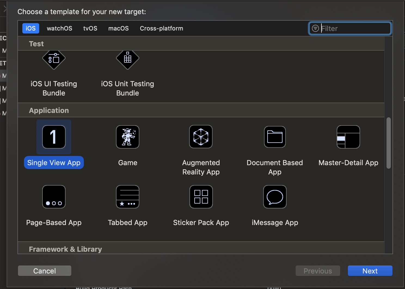Pick the iMessage App speech bubble icon
Screen dimensions: 405x289
(x=275, y=197)
